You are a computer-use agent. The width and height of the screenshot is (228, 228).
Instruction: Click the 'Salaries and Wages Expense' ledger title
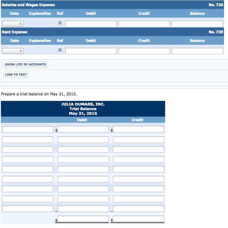(28, 5)
